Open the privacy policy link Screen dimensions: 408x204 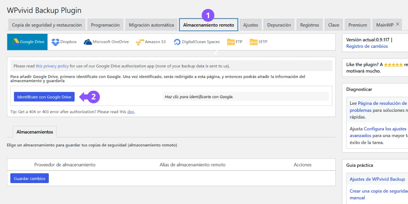[x=52, y=66]
